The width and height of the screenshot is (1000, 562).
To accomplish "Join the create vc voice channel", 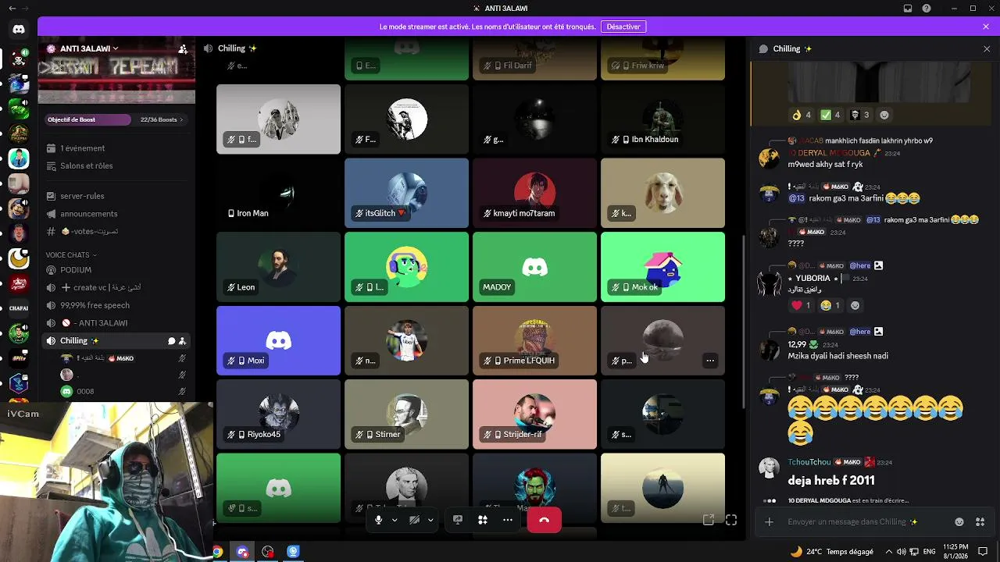I will [116, 287].
